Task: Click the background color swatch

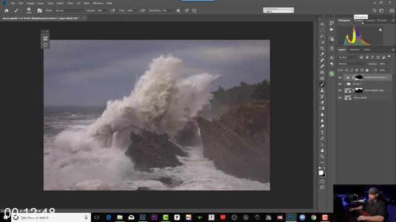Action: click(324, 175)
